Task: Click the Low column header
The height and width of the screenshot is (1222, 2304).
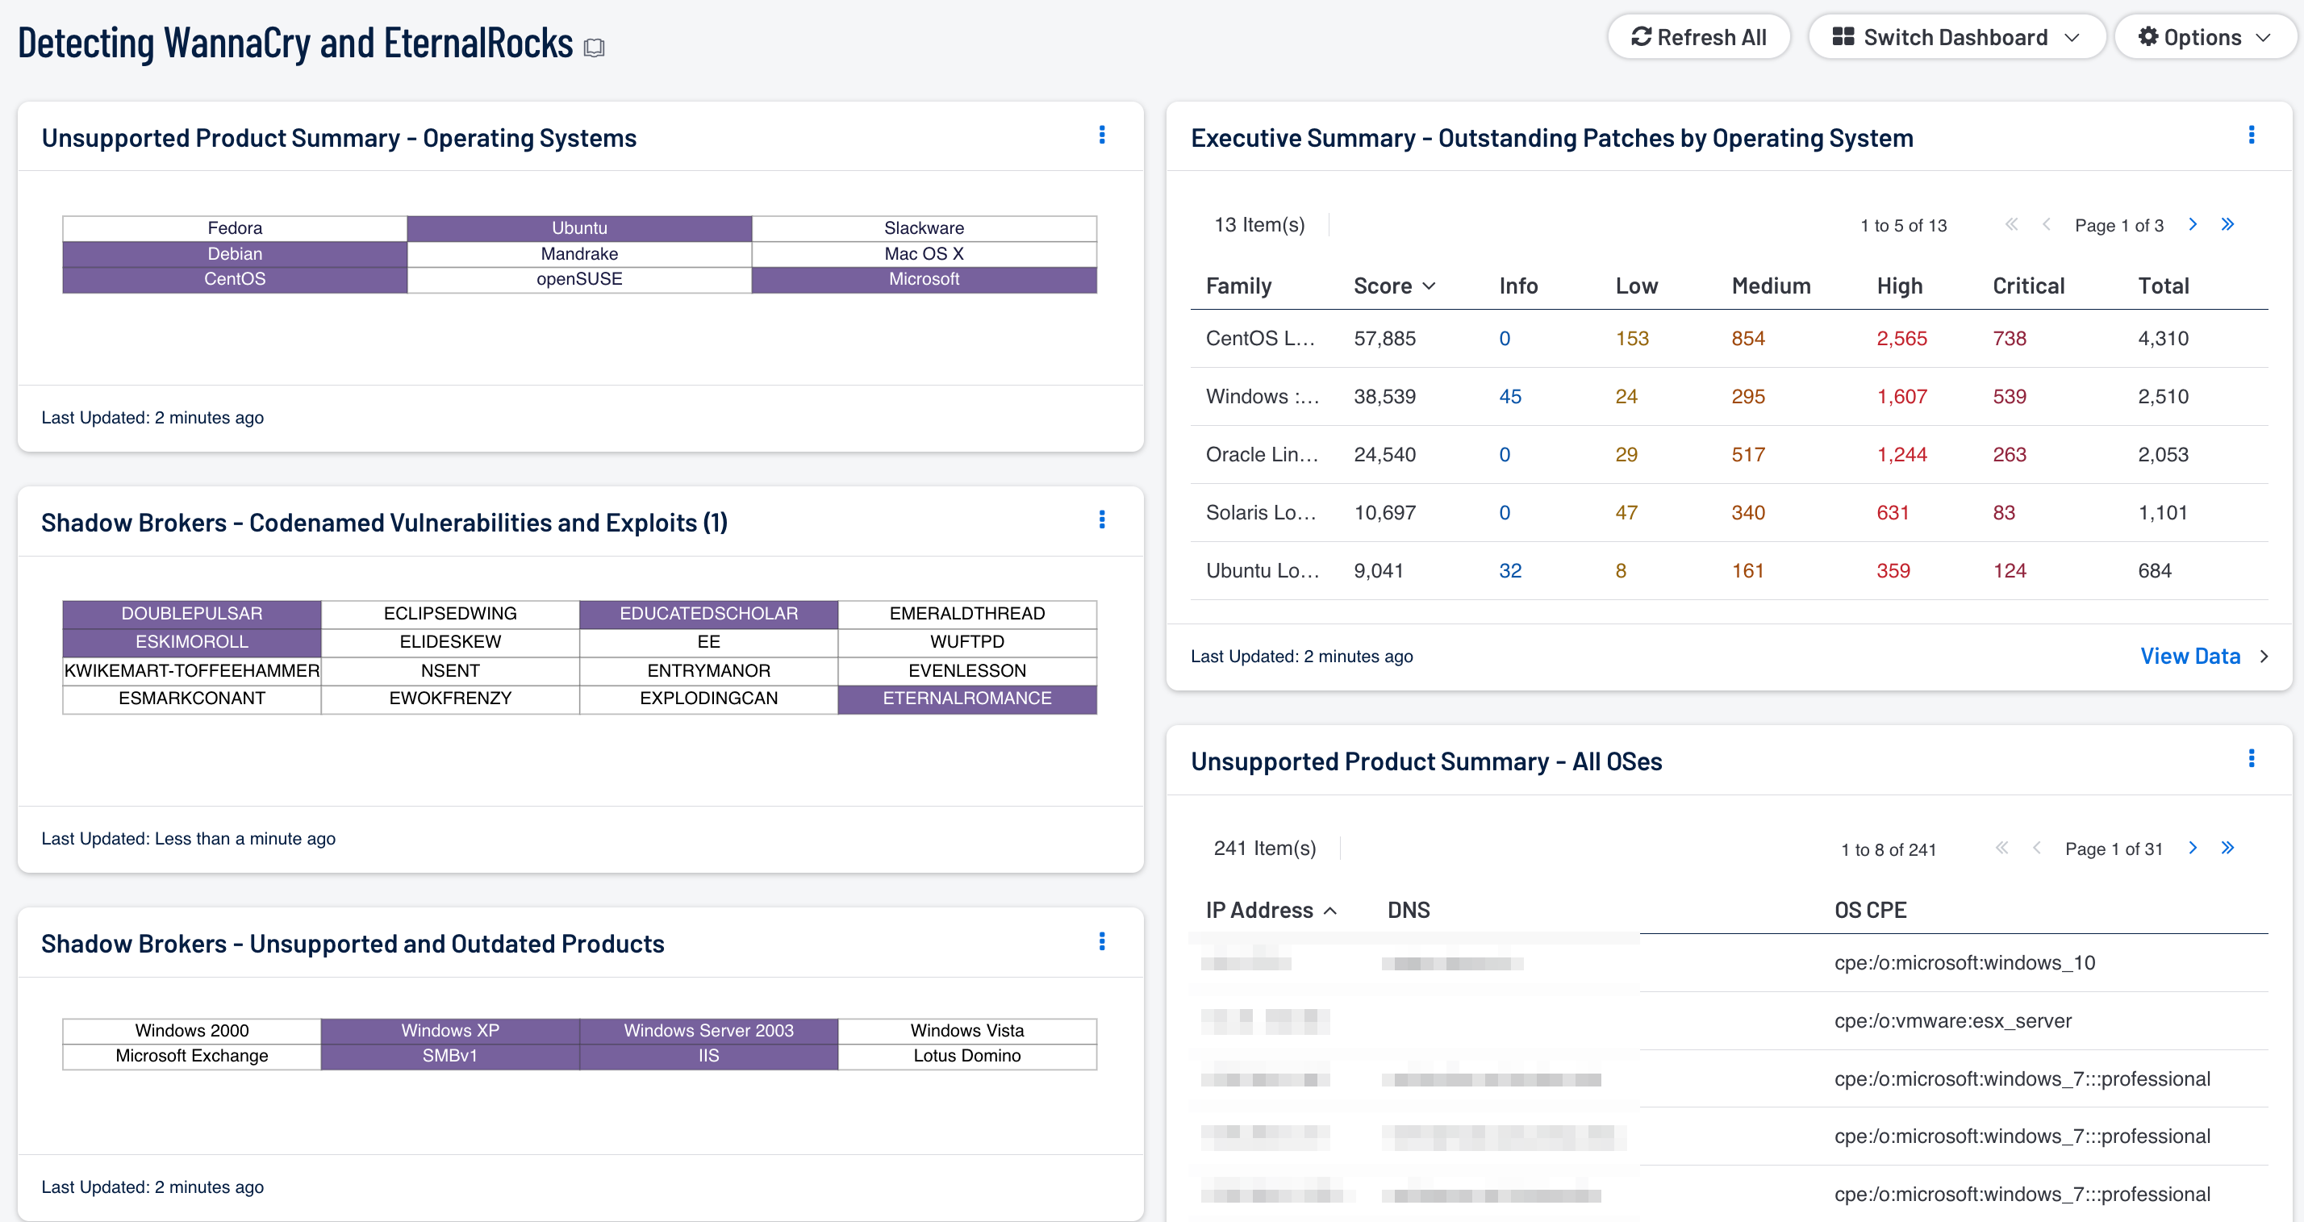Action: [x=1636, y=286]
